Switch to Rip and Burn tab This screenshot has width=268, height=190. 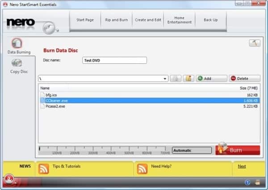pos(117,20)
